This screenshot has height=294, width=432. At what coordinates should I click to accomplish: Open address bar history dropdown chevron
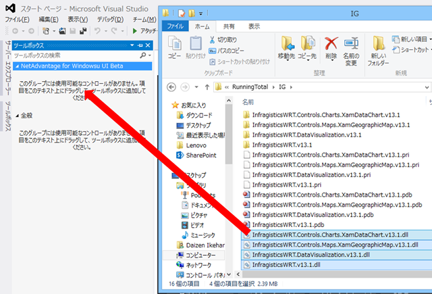(x=427, y=87)
